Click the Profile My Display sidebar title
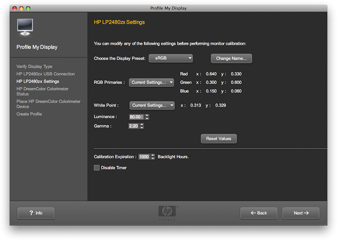The image size is (337, 240). point(37,47)
